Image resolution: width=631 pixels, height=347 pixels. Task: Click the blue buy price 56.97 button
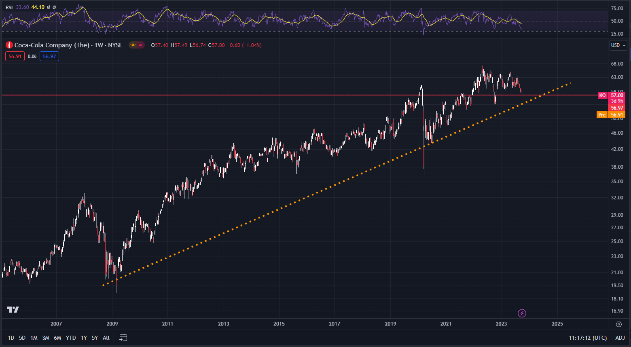(49, 56)
